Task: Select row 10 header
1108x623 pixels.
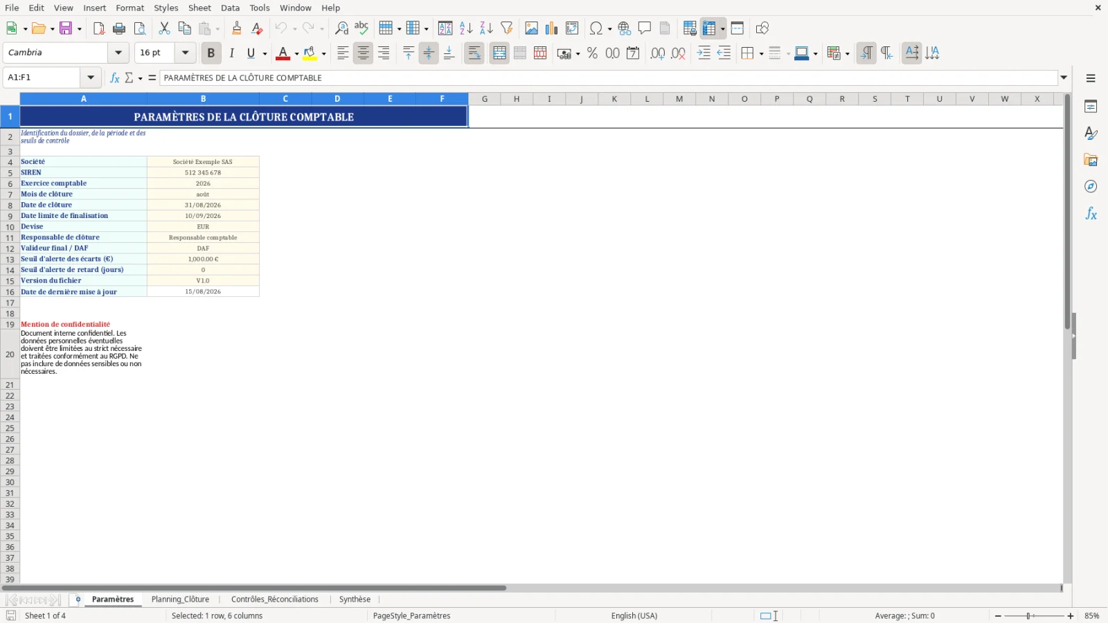Action: click(x=10, y=227)
